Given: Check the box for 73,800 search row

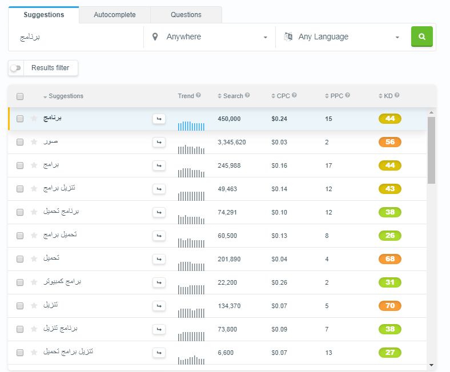Looking at the screenshot, I should click(x=20, y=329).
